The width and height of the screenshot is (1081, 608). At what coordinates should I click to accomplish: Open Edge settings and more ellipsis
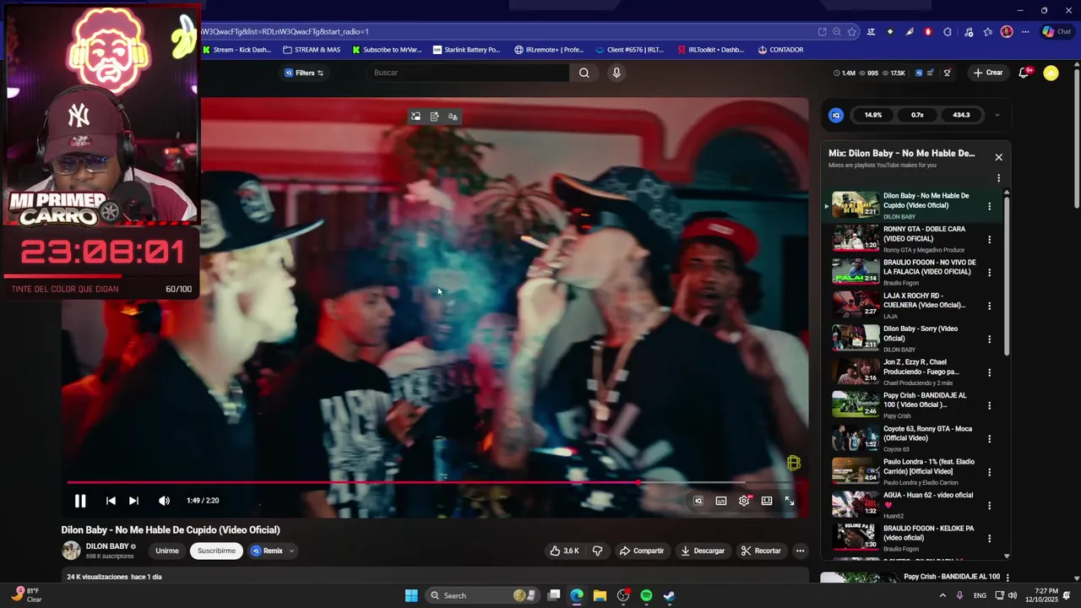click(x=1025, y=32)
